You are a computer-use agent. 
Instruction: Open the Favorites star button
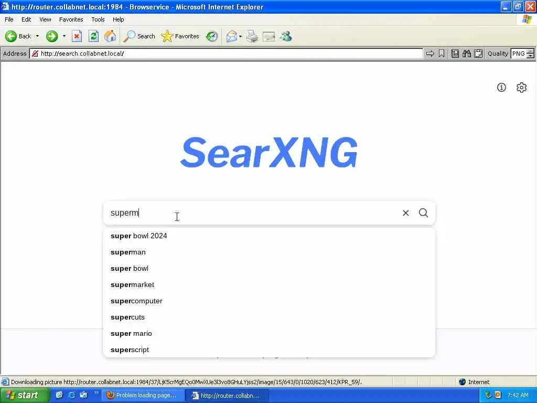[x=180, y=36]
